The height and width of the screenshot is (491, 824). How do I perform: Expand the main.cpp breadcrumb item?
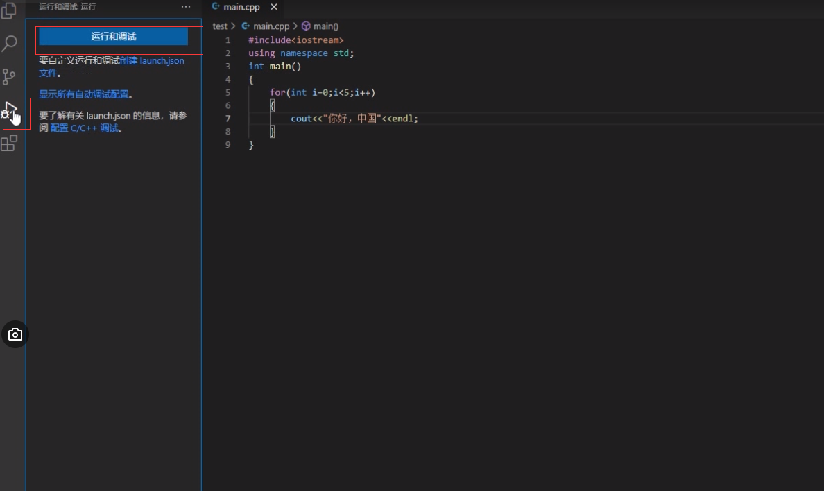pos(273,26)
